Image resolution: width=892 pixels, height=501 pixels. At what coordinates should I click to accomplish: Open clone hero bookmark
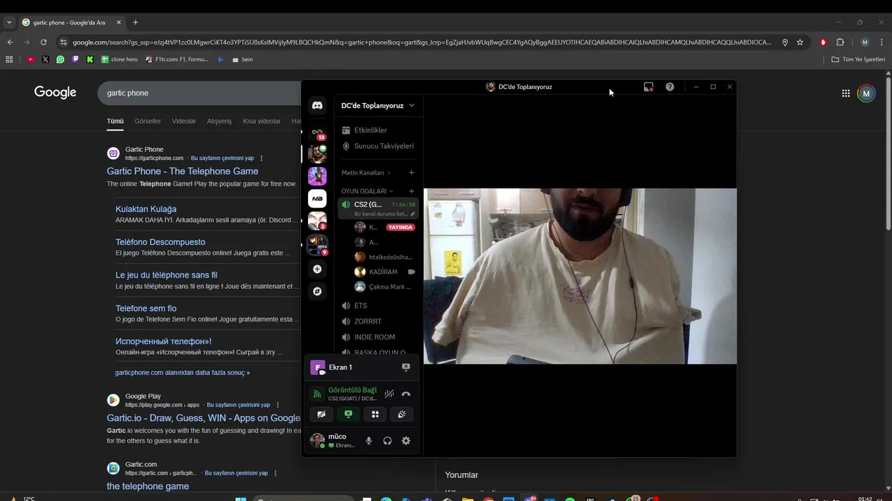119,59
